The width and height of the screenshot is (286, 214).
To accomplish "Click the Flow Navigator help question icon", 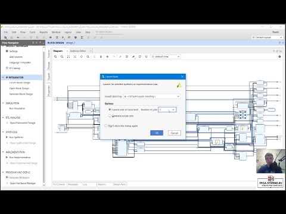I will [40, 43].
